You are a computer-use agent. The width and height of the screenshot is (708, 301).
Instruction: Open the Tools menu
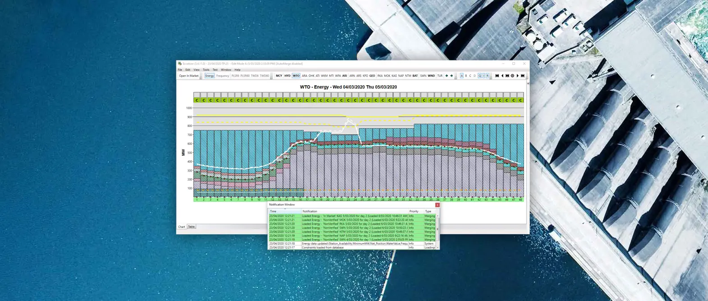[206, 70]
